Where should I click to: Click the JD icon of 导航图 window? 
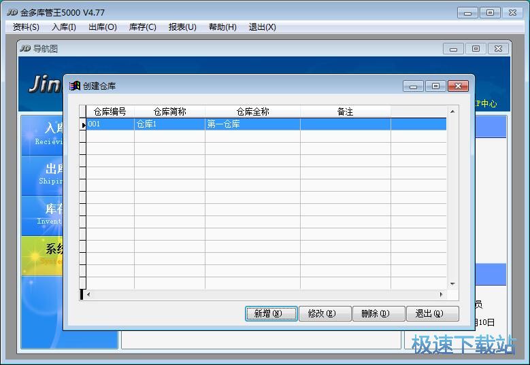[25, 49]
